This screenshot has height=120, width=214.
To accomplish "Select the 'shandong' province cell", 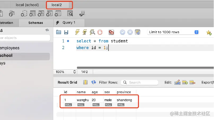I will (x=124, y=100).
